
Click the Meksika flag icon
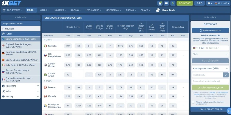[x=45, y=46]
